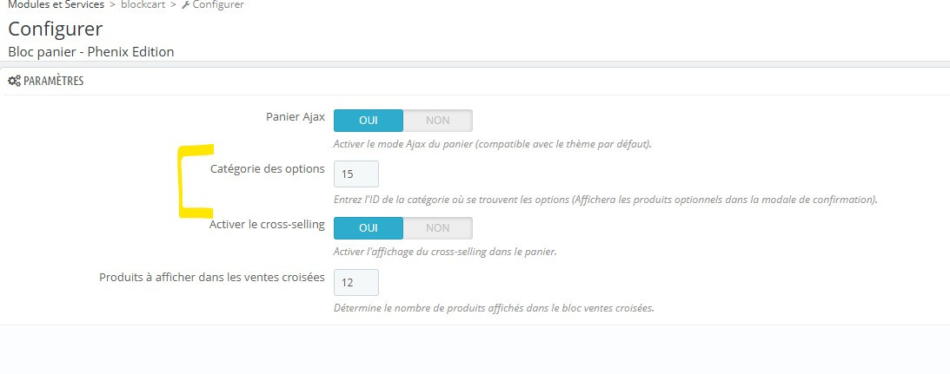Go to the blockcart breadcrumb link
The image size is (950, 374).
[144, 5]
